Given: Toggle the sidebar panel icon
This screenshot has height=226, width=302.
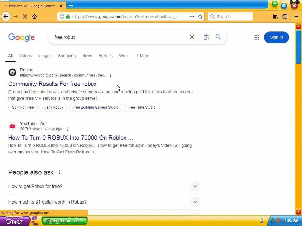Looking at the screenshot, I should click(x=285, y=16).
